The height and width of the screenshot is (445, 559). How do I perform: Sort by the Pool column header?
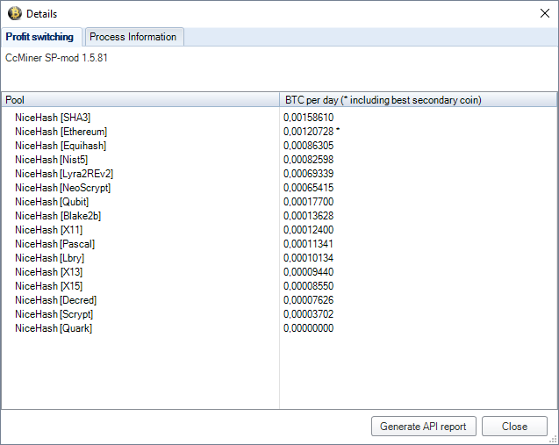140,100
